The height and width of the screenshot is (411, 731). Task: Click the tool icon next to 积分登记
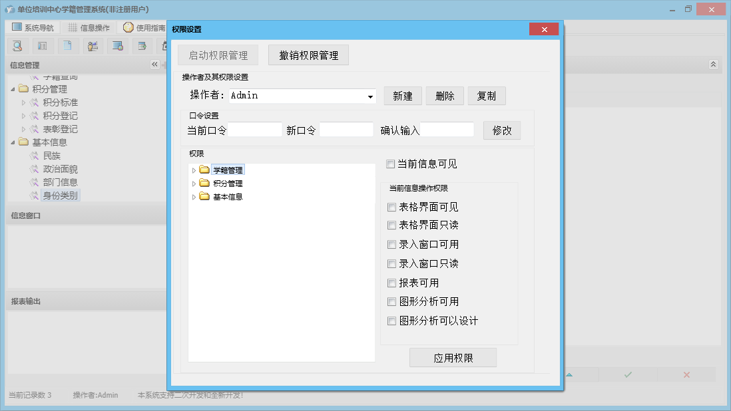pyautogui.click(x=35, y=116)
